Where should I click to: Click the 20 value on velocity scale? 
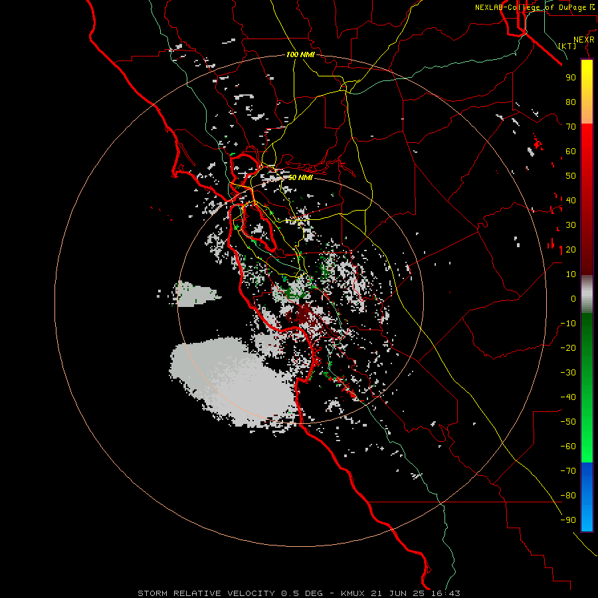pos(571,250)
